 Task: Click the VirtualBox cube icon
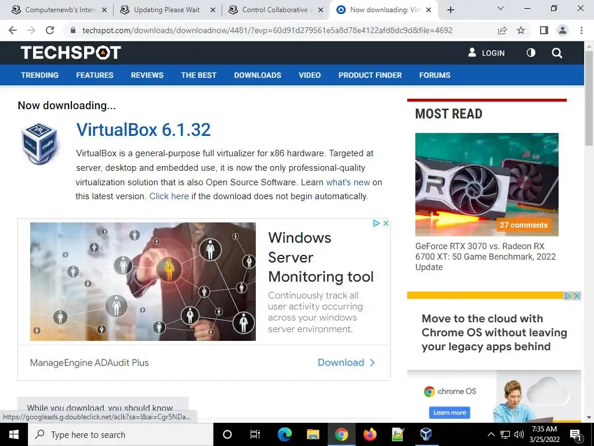[39, 143]
